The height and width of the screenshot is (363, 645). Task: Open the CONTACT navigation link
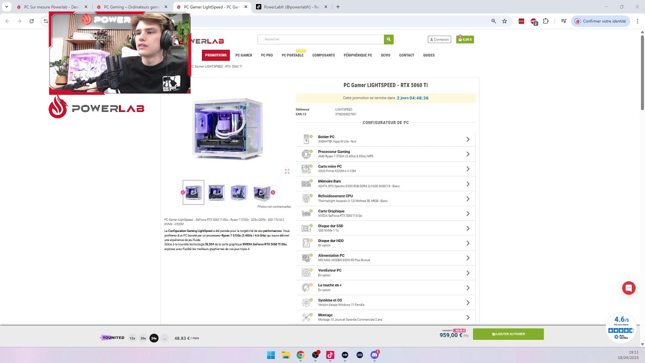[407, 55]
